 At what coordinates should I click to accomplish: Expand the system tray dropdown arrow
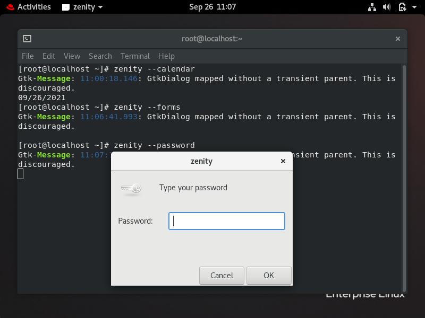pos(414,7)
